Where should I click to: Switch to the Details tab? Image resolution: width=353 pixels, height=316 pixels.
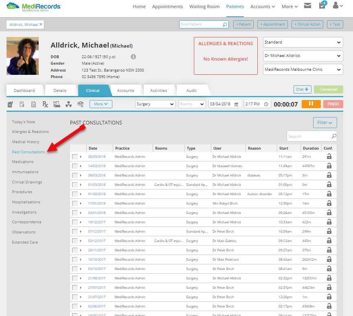click(60, 90)
